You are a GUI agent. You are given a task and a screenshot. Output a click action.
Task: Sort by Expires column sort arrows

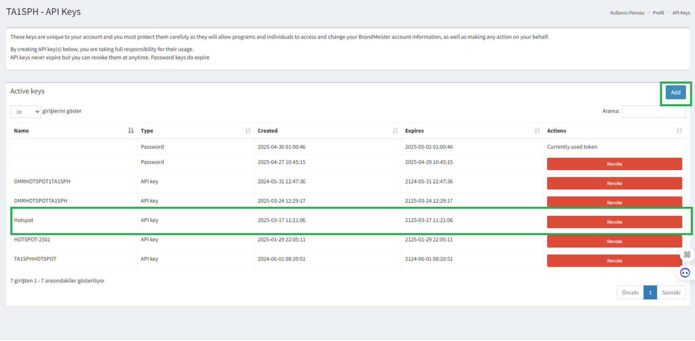click(x=537, y=131)
